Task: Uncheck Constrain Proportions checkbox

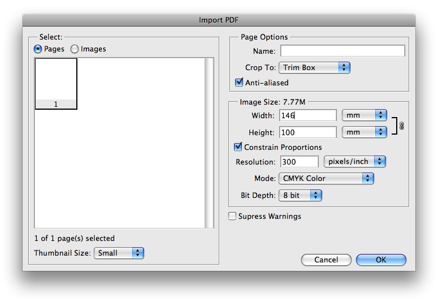Action: coord(238,147)
